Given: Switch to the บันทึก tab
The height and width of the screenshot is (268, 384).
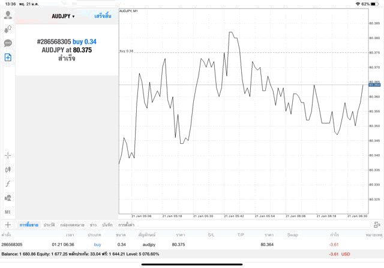Looking at the screenshot, I should point(107,225).
